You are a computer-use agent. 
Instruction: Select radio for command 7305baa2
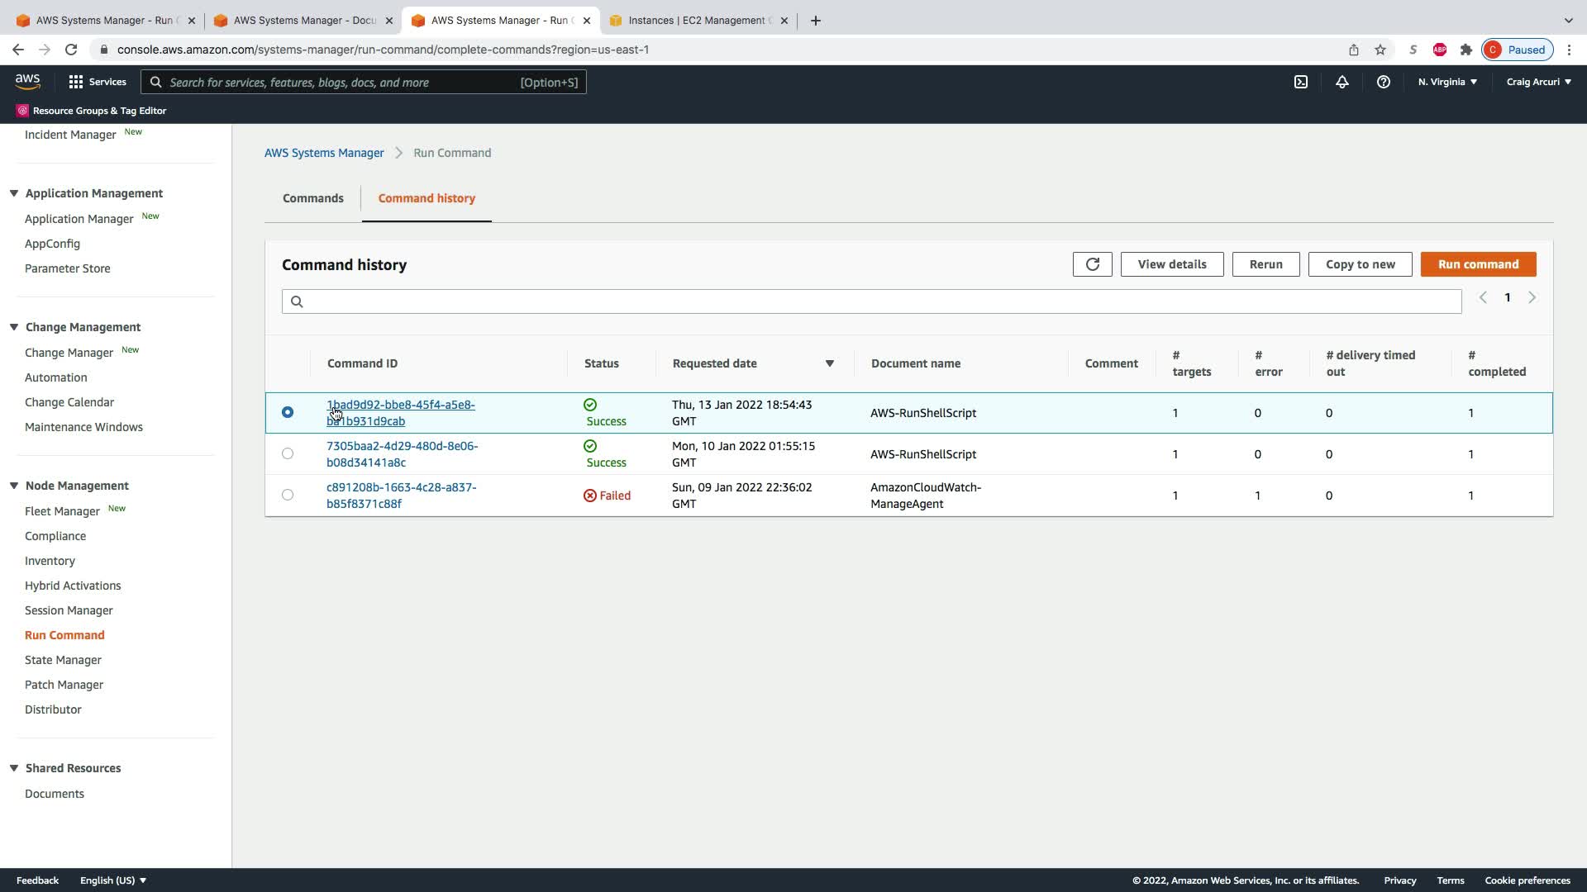[288, 453]
